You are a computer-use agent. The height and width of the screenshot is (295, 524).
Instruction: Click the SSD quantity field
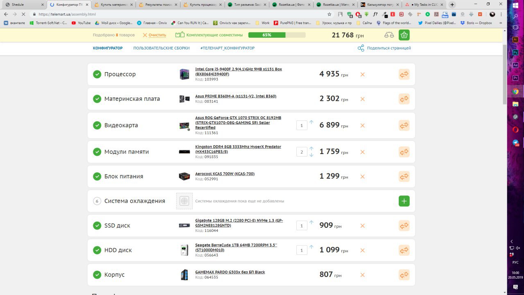tap(302, 226)
